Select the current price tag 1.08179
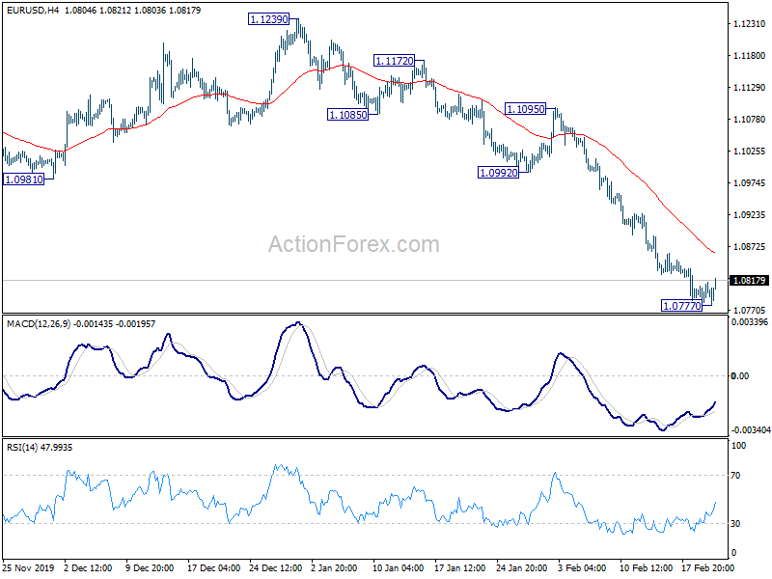This screenshot has width=772, height=579. (x=749, y=280)
